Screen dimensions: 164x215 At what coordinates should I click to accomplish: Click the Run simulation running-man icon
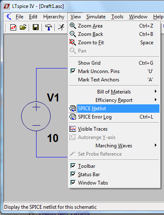61,27
